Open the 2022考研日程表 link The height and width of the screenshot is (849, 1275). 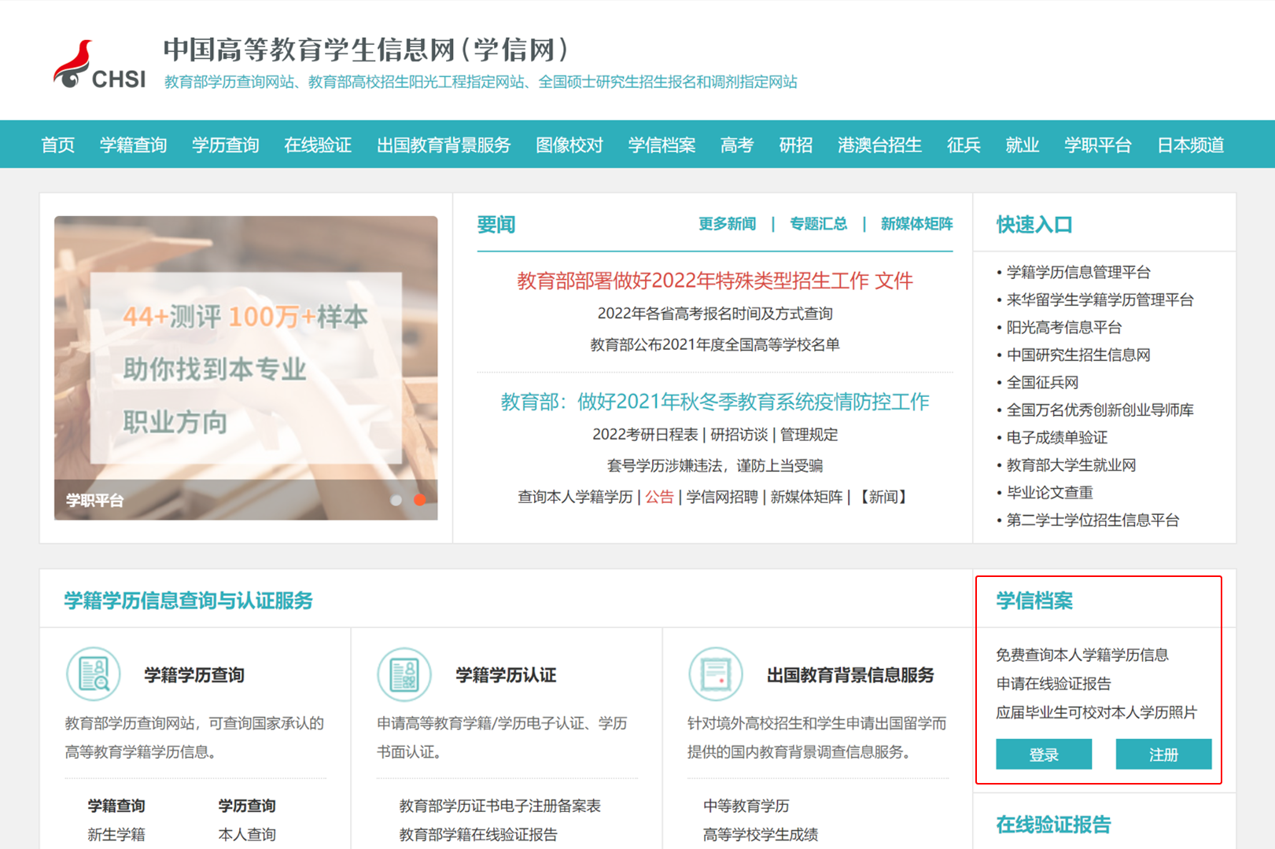click(x=645, y=435)
